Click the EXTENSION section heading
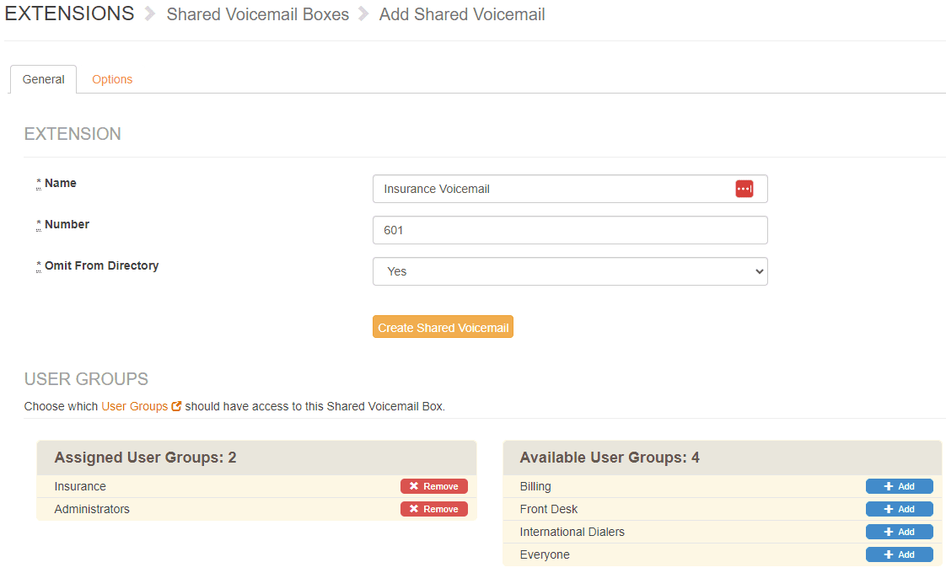Image resolution: width=946 pixels, height=573 pixels. (x=73, y=134)
